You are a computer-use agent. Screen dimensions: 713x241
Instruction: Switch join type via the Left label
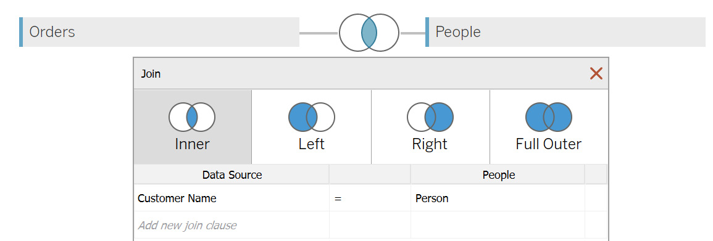point(312,144)
